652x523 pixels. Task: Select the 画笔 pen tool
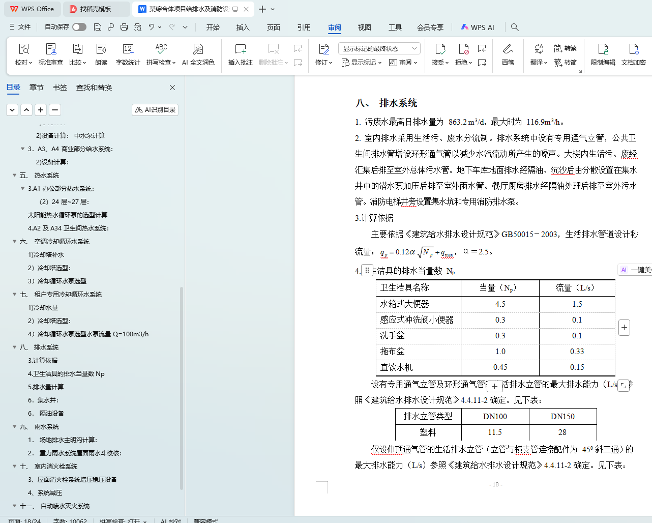click(x=508, y=49)
